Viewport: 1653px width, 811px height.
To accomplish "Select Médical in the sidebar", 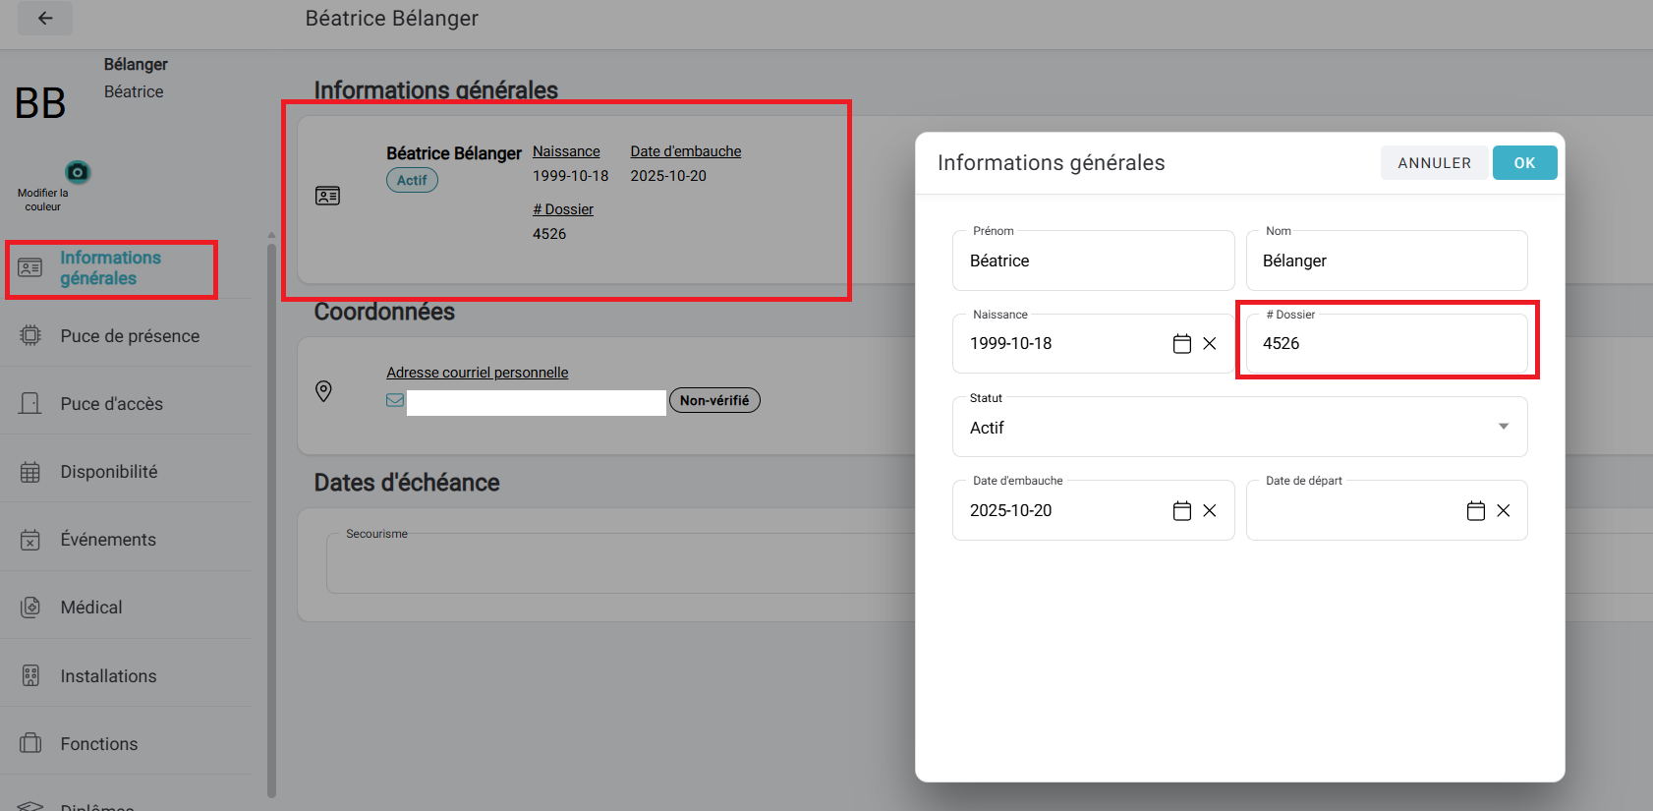I will 91,608.
